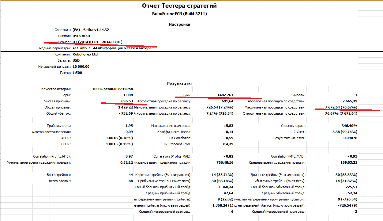The image size is (383, 221).
Task: Select the gross profit value '1 429,22'
Action: [126, 107]
